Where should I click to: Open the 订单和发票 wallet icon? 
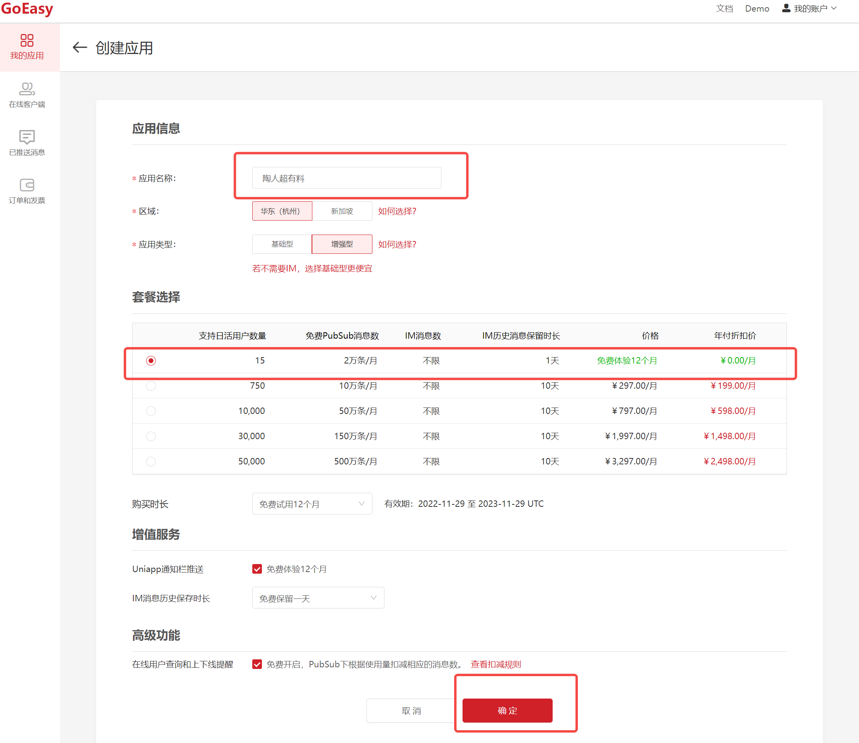click(27, 185)
